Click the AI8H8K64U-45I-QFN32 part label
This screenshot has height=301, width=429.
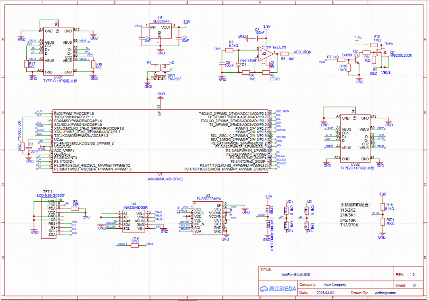165,179
